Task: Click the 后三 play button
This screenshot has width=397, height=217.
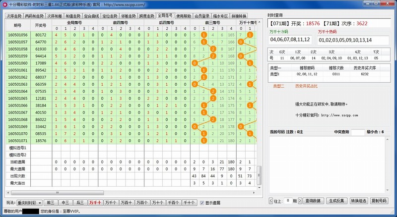Action: [80, 203]
